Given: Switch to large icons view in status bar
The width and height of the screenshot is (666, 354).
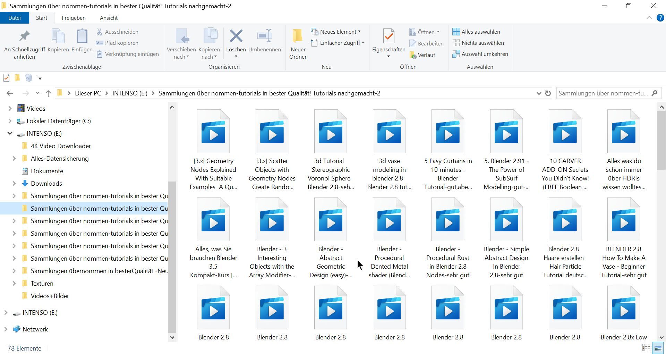Looking at the screenshot, I should click(658, 348).
